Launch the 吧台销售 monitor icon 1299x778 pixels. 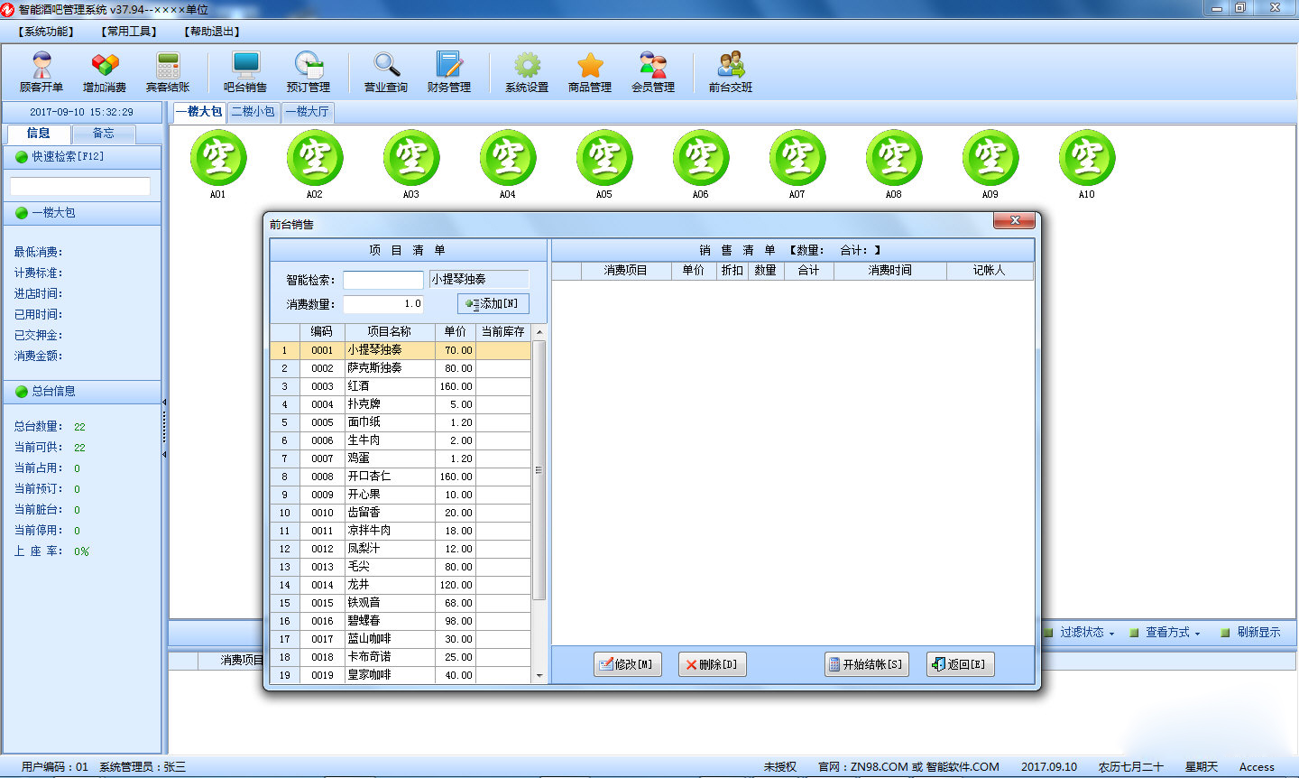pyautogui.click(x=245, y=72)
